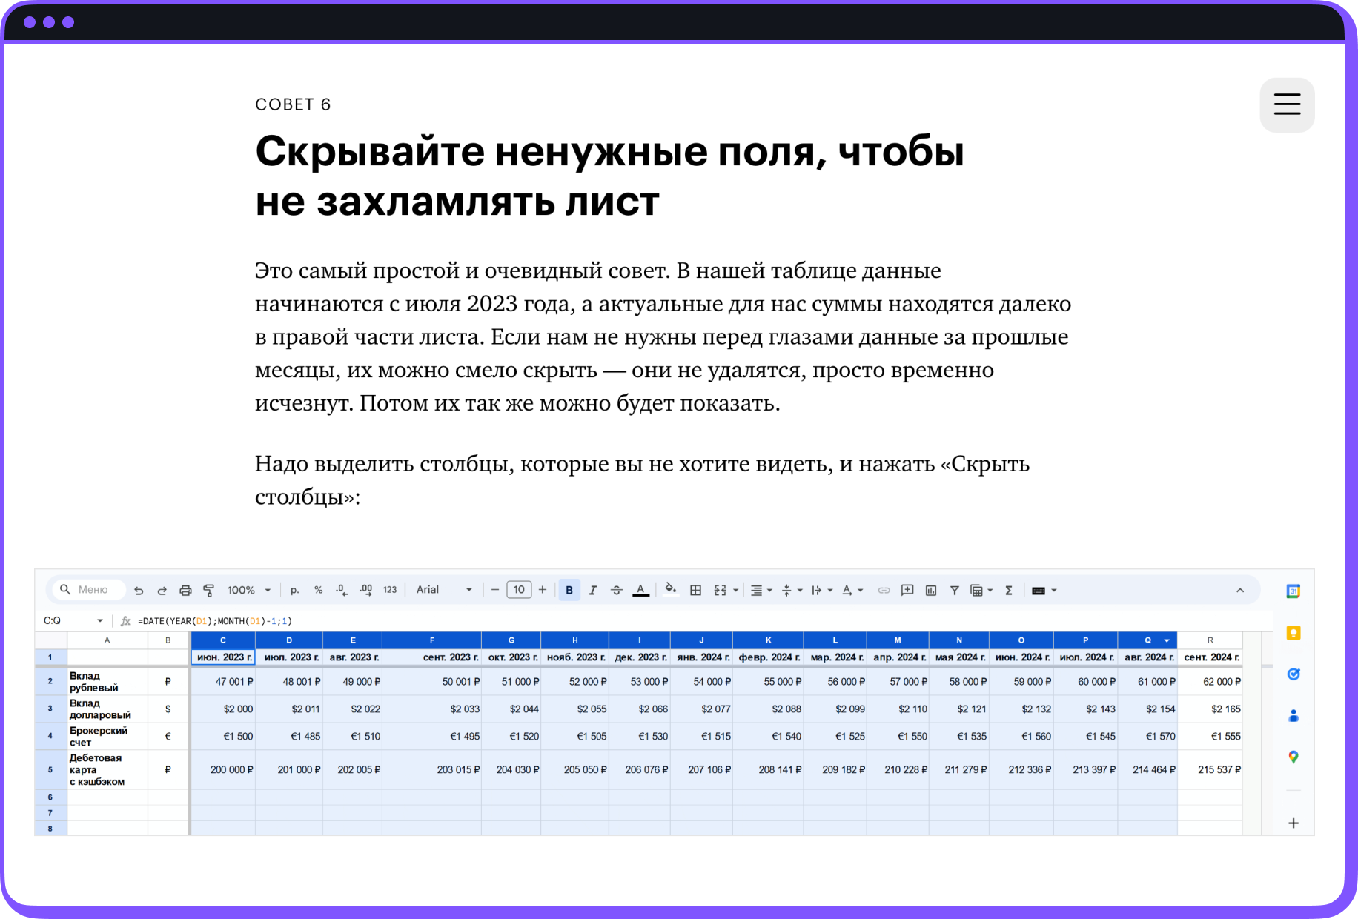
Task: Click cell 'Дебетовая карта с кэшбэком'
Action: pyautogui.click(x=107, y=770)
